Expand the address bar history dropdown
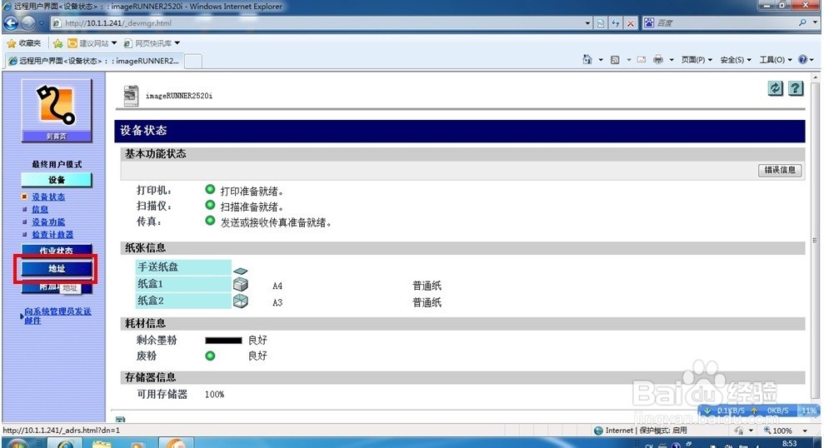The height and width of the screenshot is (448, 824). [587, 23]
